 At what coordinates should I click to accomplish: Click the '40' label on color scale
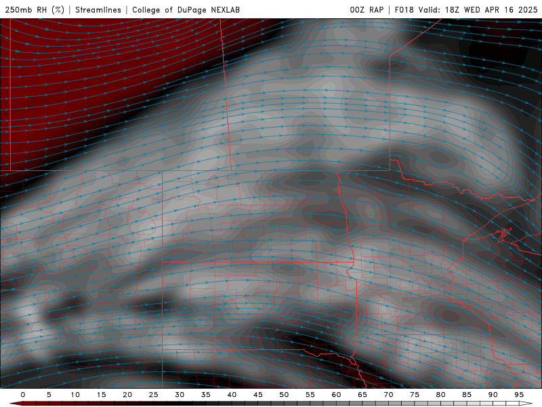232,395
